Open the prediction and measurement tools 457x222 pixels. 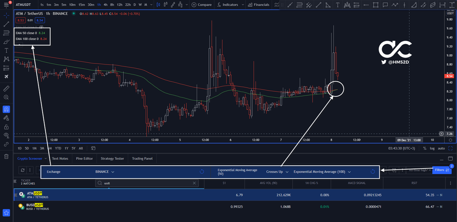6,68
